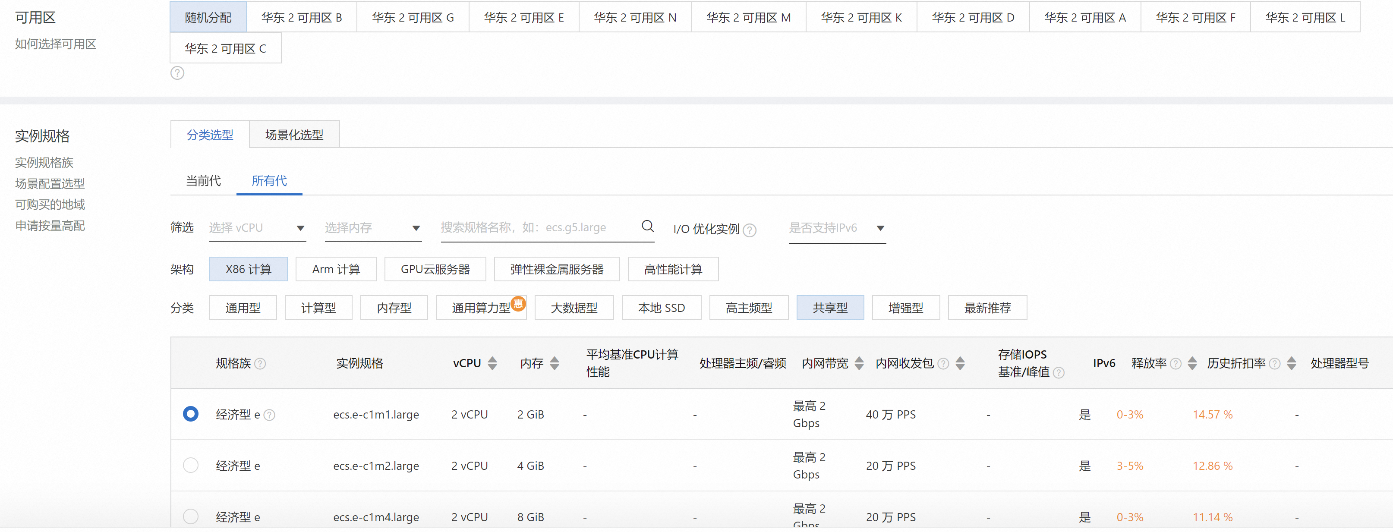The image size is (1393, 532).
Task: Sort by 释放率 column arrows
Action: pos(1192,363)
